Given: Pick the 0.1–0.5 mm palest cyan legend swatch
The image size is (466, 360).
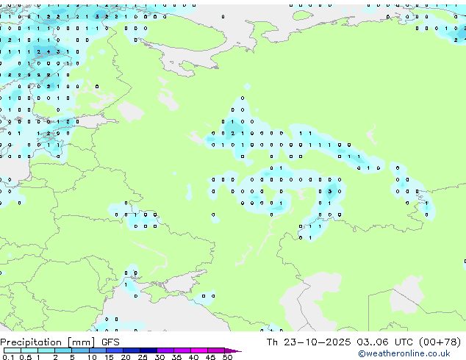Looking at the screenshot, I should pyautogui.click(x=12, y=350).
